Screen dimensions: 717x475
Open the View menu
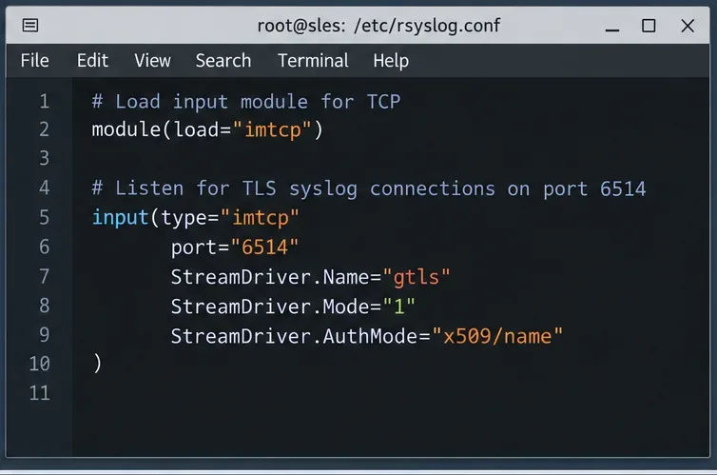point(152,60)
